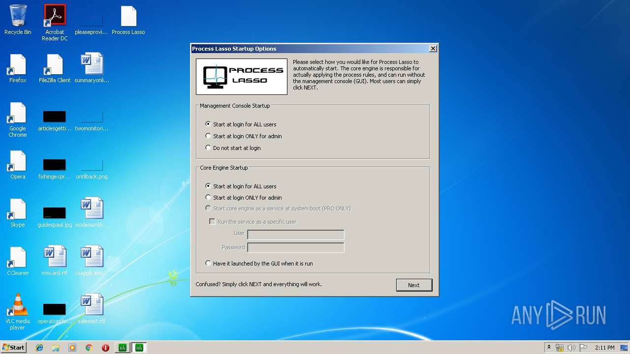Select the Skype desktop shortcut
The width and height of the screenshot is (630, 354).
[x=18, y=213]
